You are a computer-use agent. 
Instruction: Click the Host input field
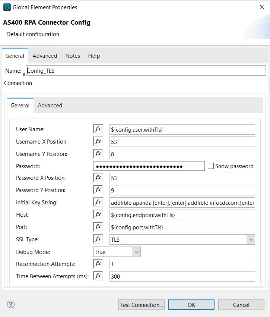[182, 215]
